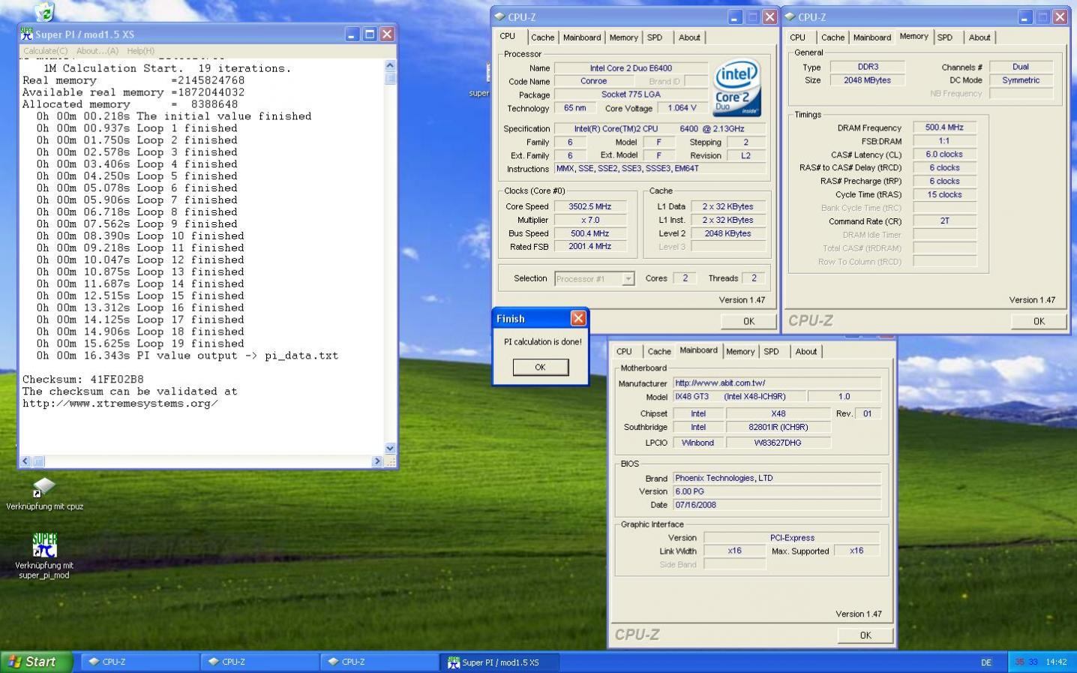Screen dimensions: 1077x673
Task: Select the About tab in the CPU-Z Mainboard window
Action: click(806, 351)
